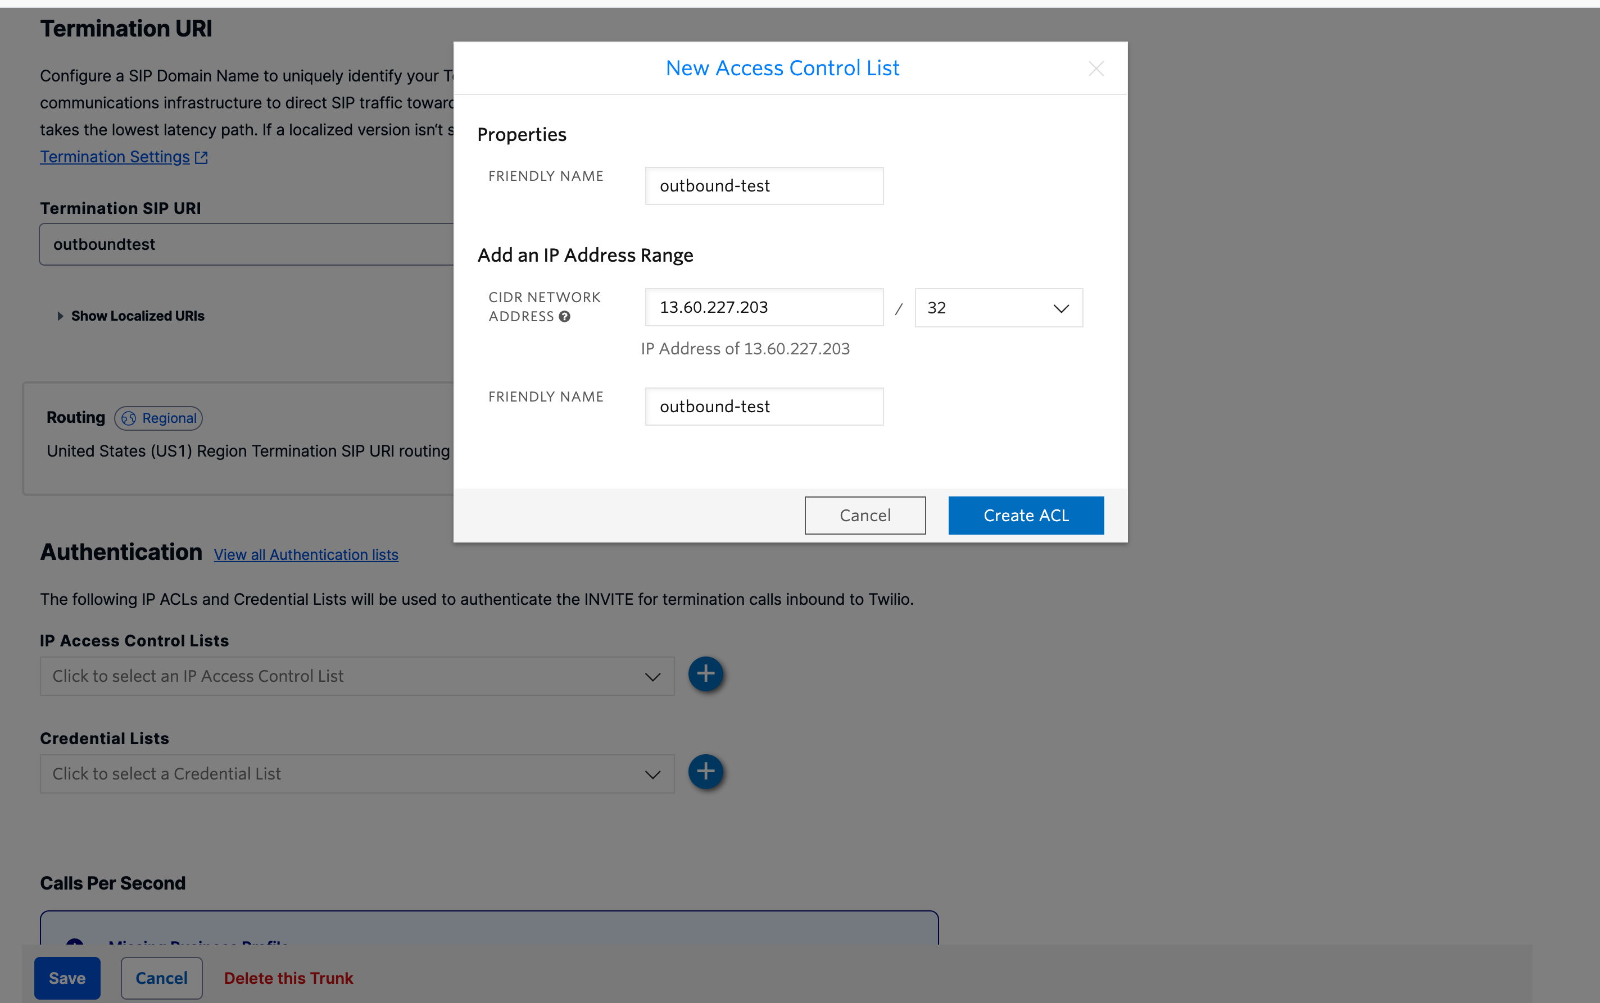Click the Regional routing badge

(x=158, y=418)
